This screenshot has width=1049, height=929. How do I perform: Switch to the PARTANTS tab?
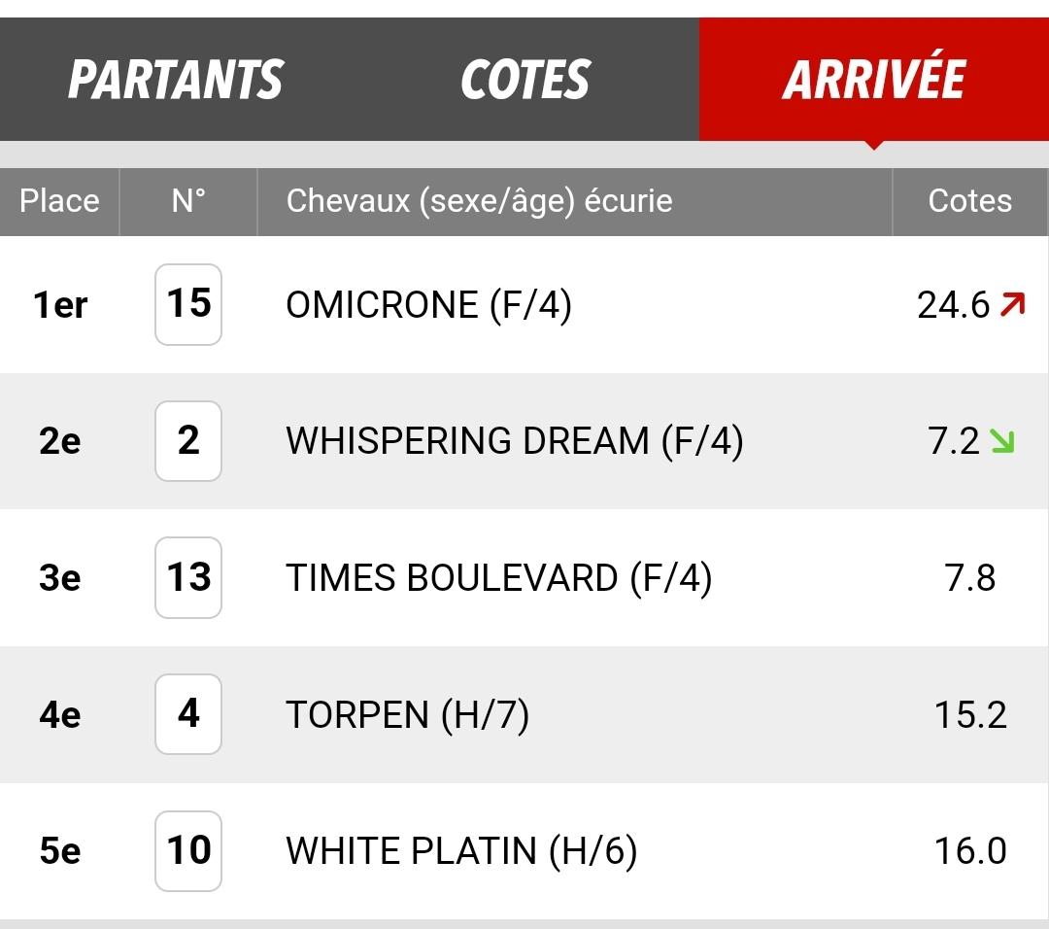[x=175, y=79]
